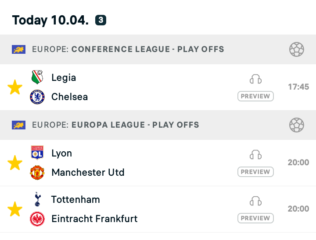Viewport: 316px width, 240px height.
Task: Click the Manchester Utd club crest
Action: (x=37, y=173)
